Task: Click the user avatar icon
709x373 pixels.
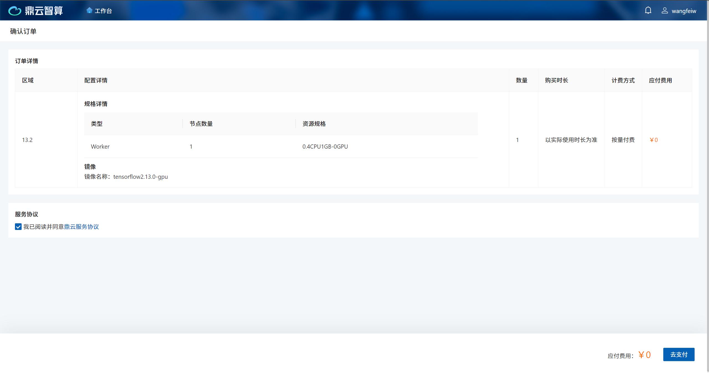Action: pyautogui.click(x=665, y=11)
